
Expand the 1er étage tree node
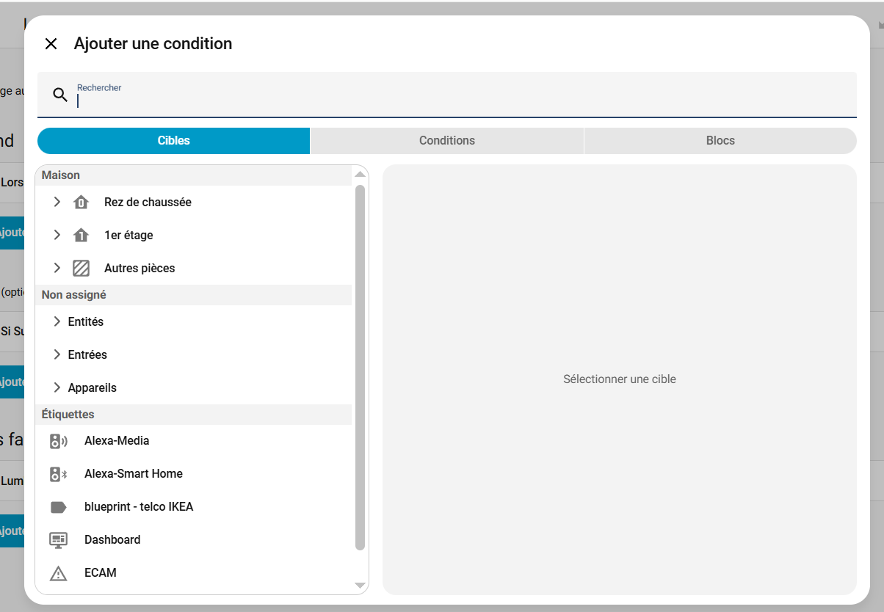point(57,235)
